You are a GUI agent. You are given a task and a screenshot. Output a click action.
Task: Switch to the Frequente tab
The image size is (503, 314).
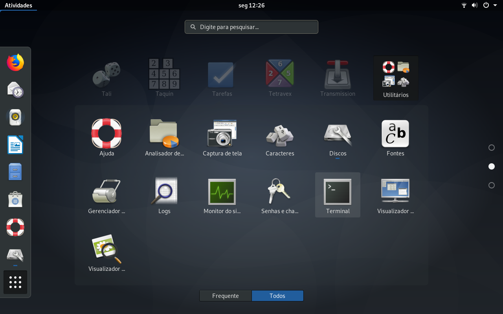coord(226,296)
